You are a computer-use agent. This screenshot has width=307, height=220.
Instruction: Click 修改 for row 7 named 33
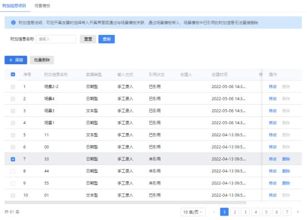[x=273, y=159]
